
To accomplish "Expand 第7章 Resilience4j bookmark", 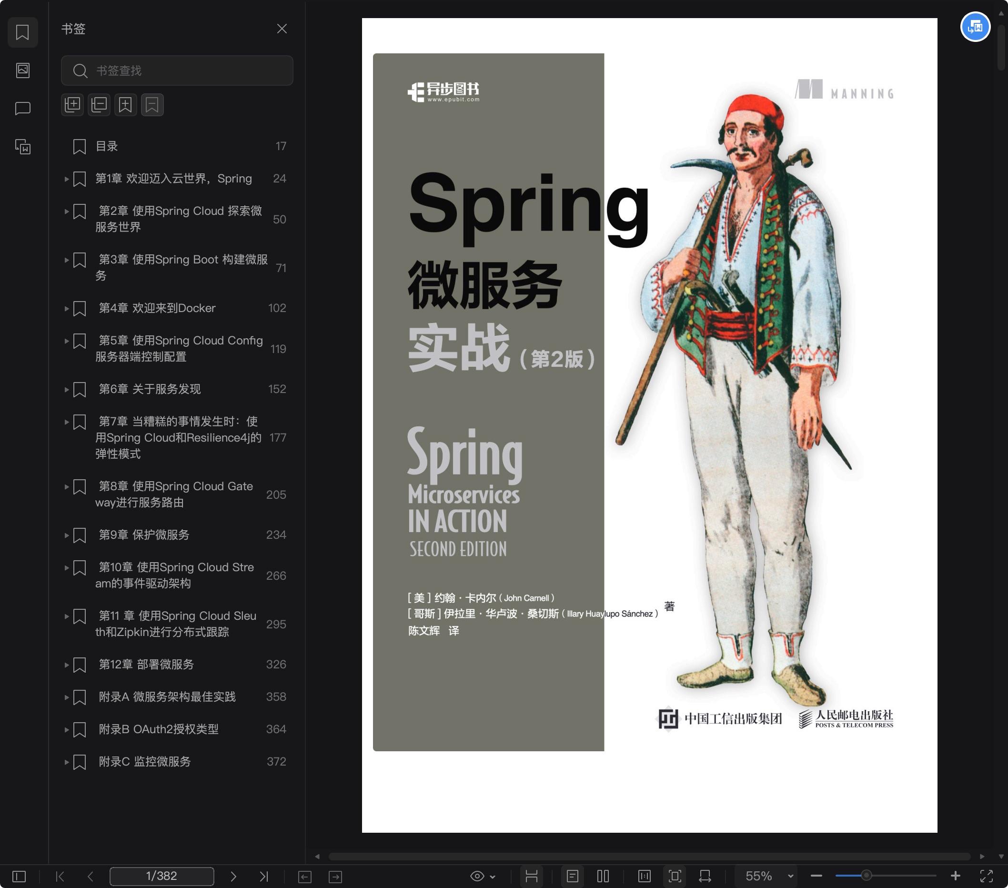I will click(x=66, y=422).
